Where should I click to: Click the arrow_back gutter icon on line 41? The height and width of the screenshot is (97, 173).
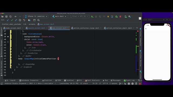point(8,42)
